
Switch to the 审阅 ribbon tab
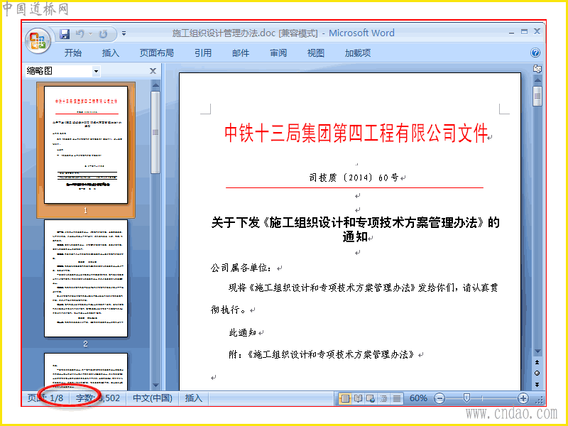pyautogui.click(x=278, y=53)
